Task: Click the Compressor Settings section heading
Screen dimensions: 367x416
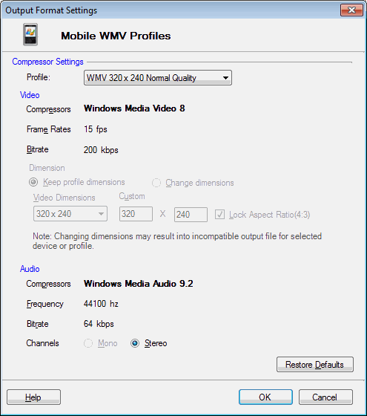Action: click(47, 62)
